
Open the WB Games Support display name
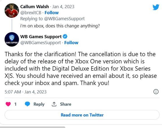point(41,37)
